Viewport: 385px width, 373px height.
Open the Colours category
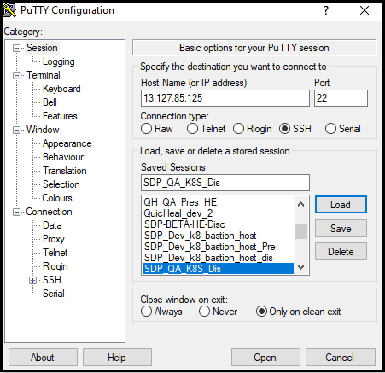click(x=57, y=198)
